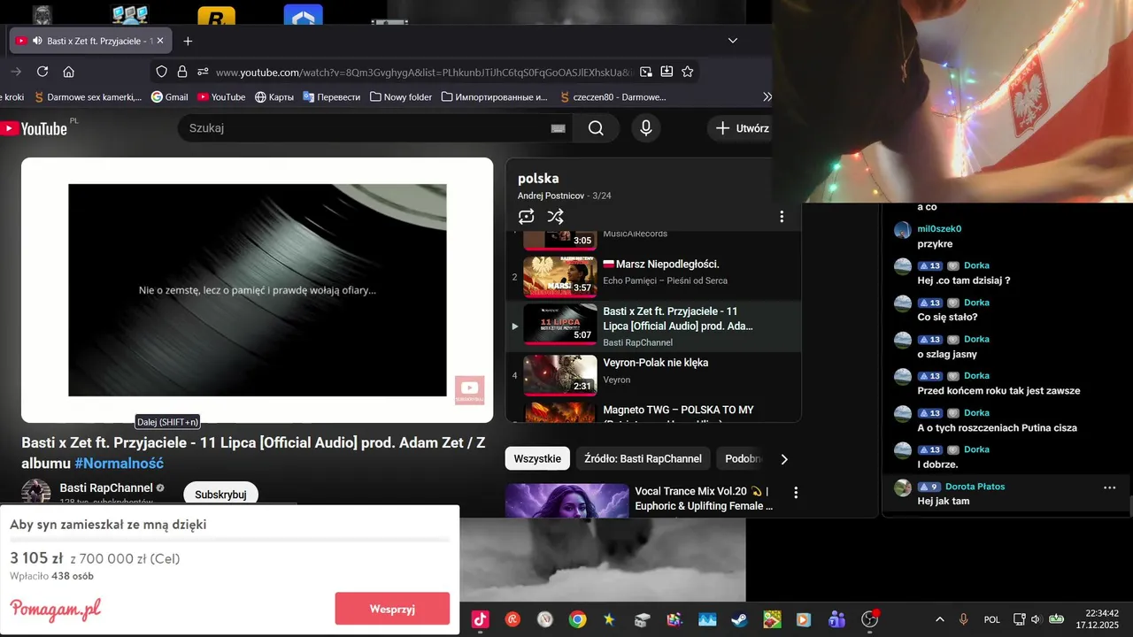Reload the page in the browser

(x=42, y=72)
